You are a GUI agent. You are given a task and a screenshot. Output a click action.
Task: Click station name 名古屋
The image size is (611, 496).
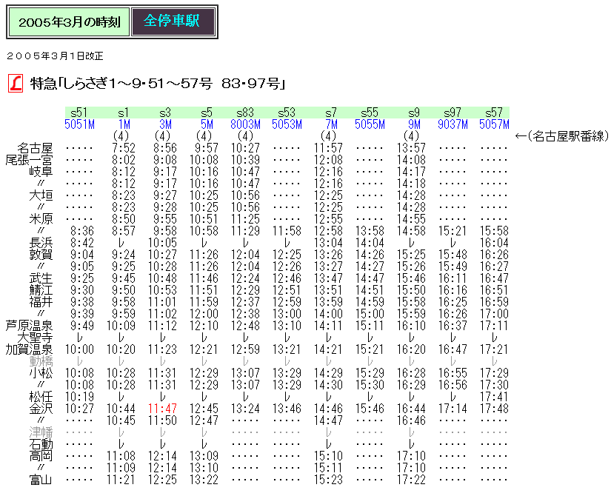(35, 148)
